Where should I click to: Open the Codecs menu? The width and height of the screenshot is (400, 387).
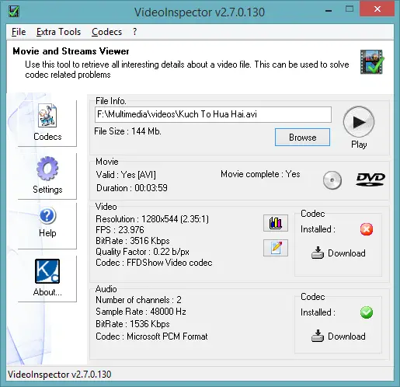click(x=106, y=32)
